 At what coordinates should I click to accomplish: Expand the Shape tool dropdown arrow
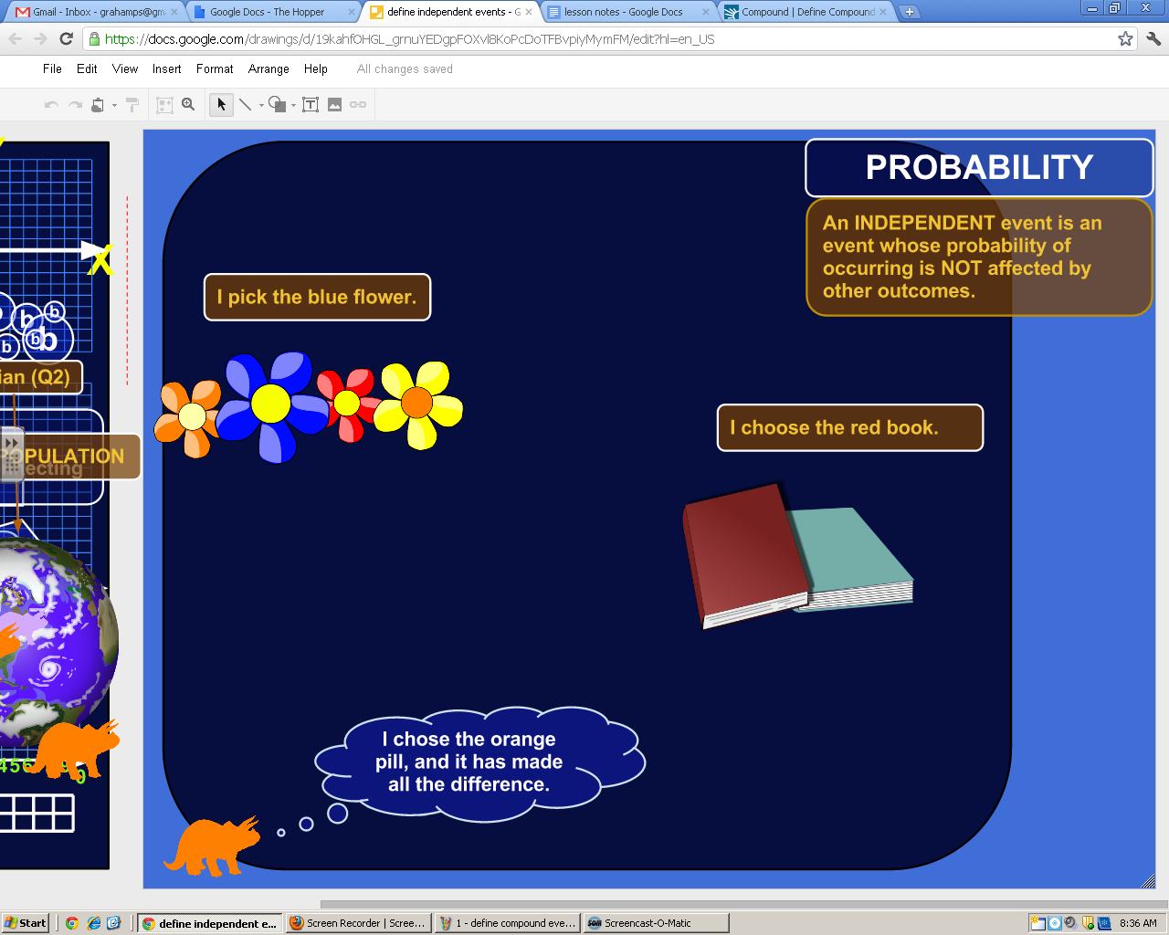[293, 106]
